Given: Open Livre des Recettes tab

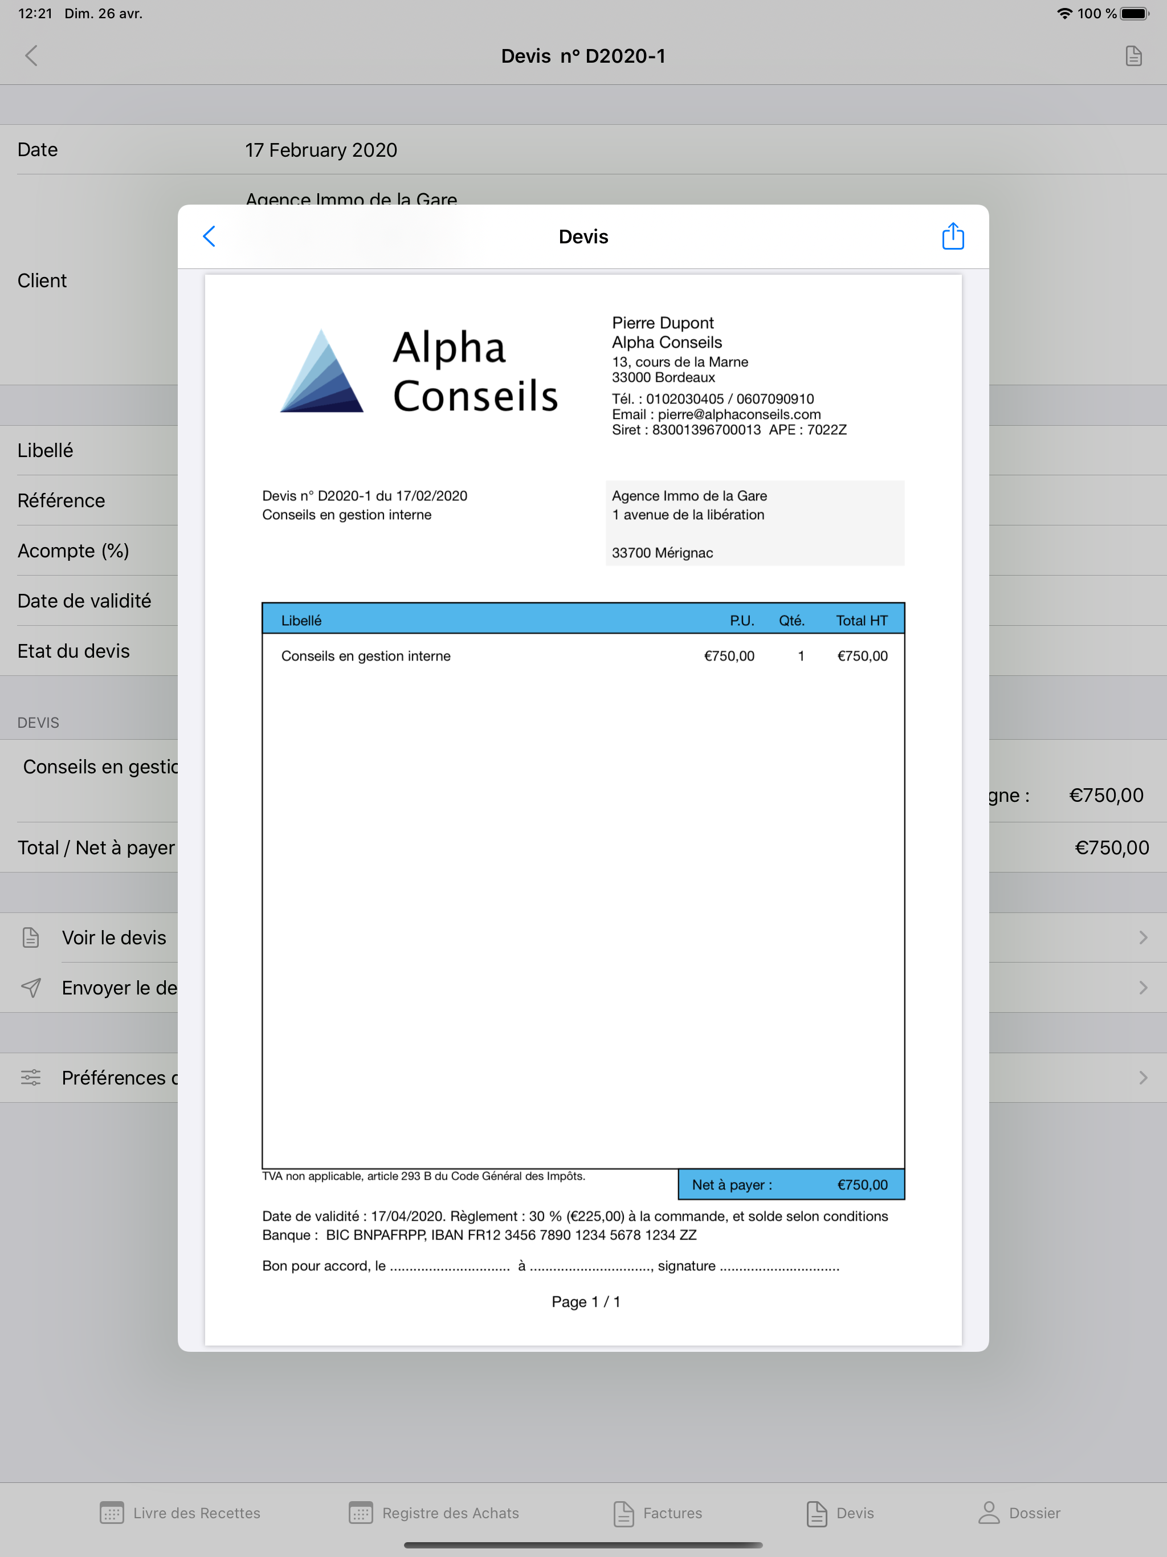Looking at the screenshot, I should pyautogui.click(x=180, y=1513).
